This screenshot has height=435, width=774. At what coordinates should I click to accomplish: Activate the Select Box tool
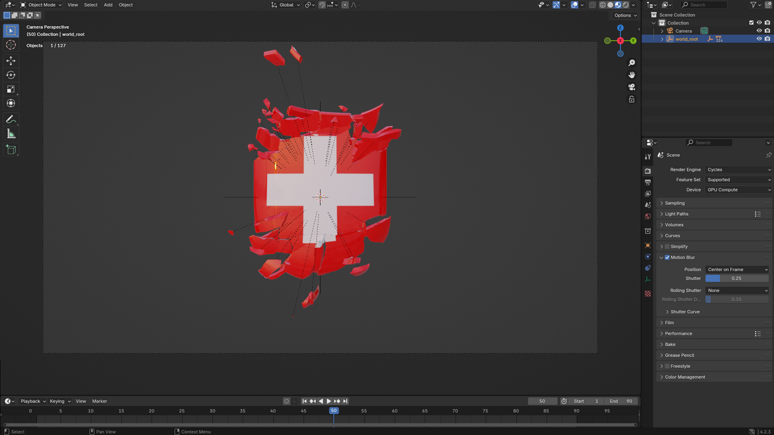tap(11, 30)
